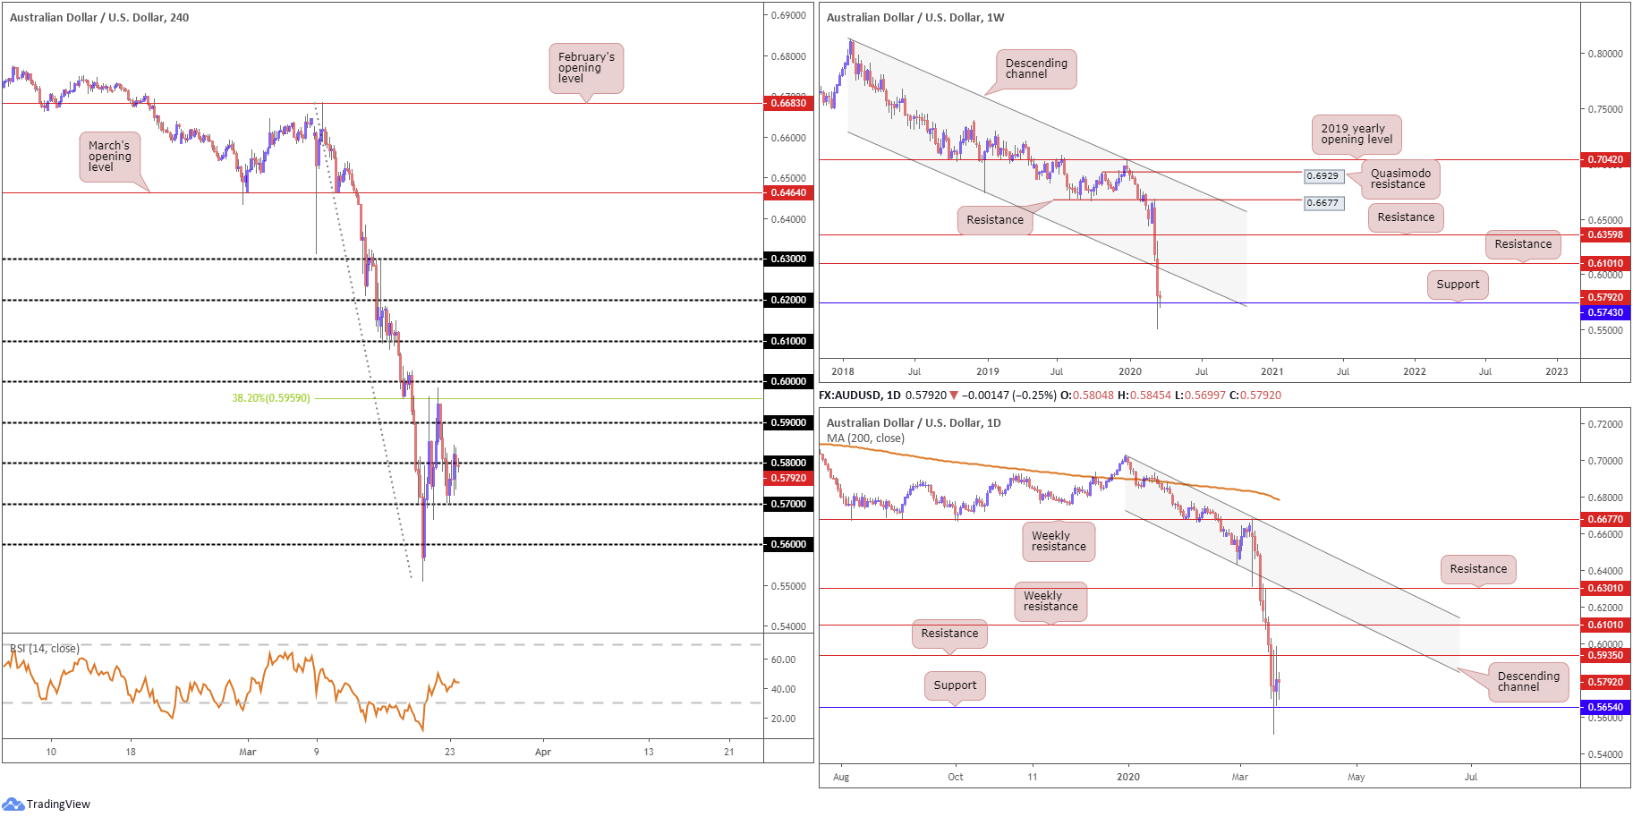Click the 0.58000 price level tag

click(788, 463)
